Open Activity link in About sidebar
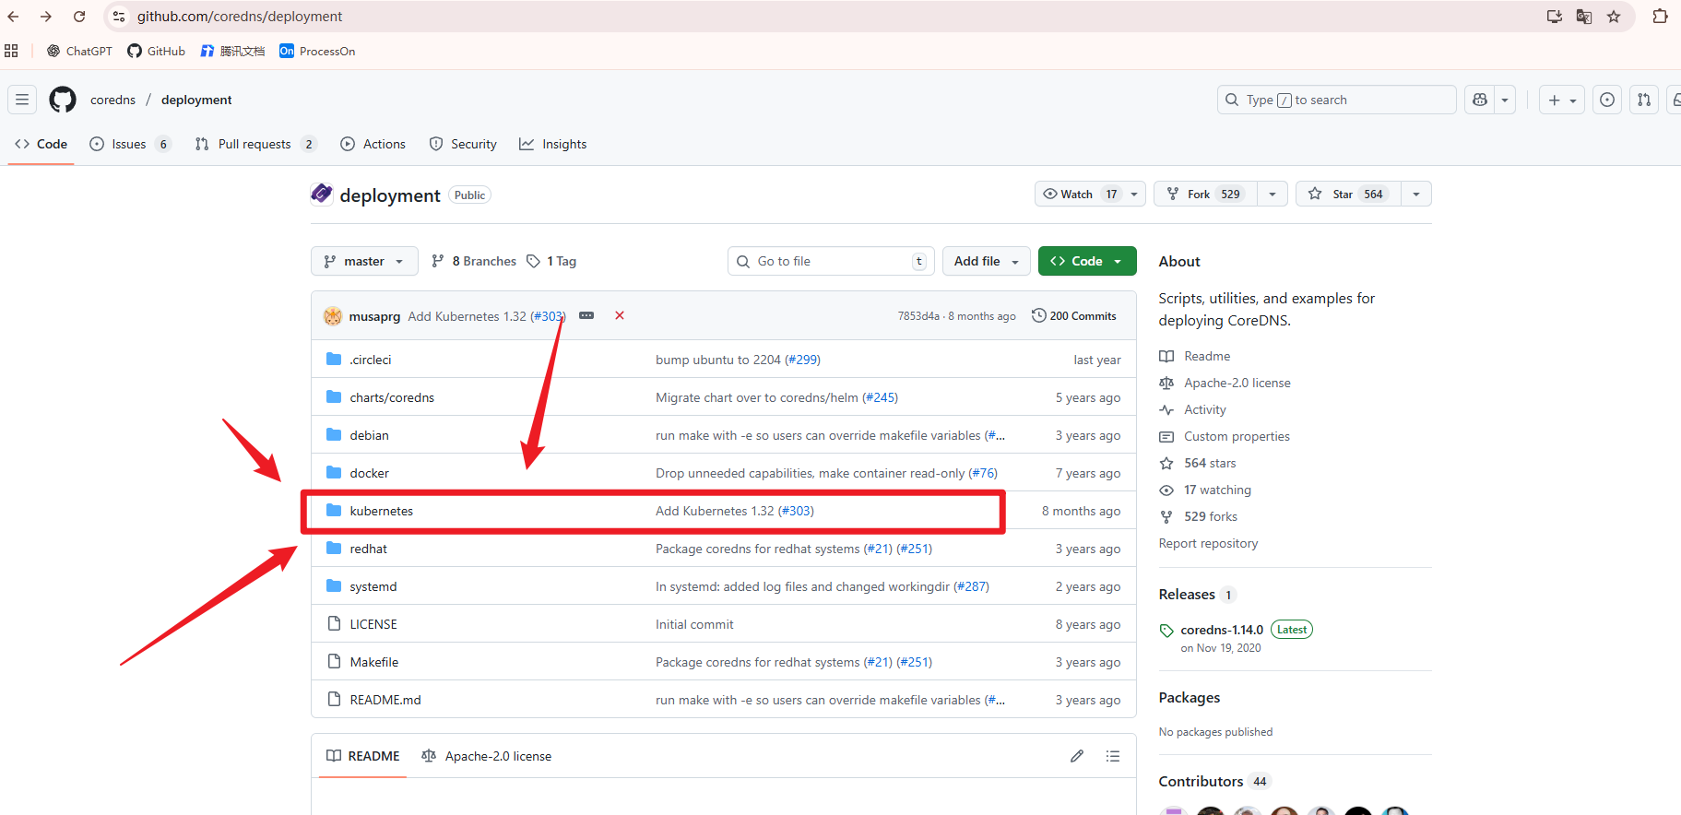1681x815 pixels. pyautogui.click(x=1205, y=409)
